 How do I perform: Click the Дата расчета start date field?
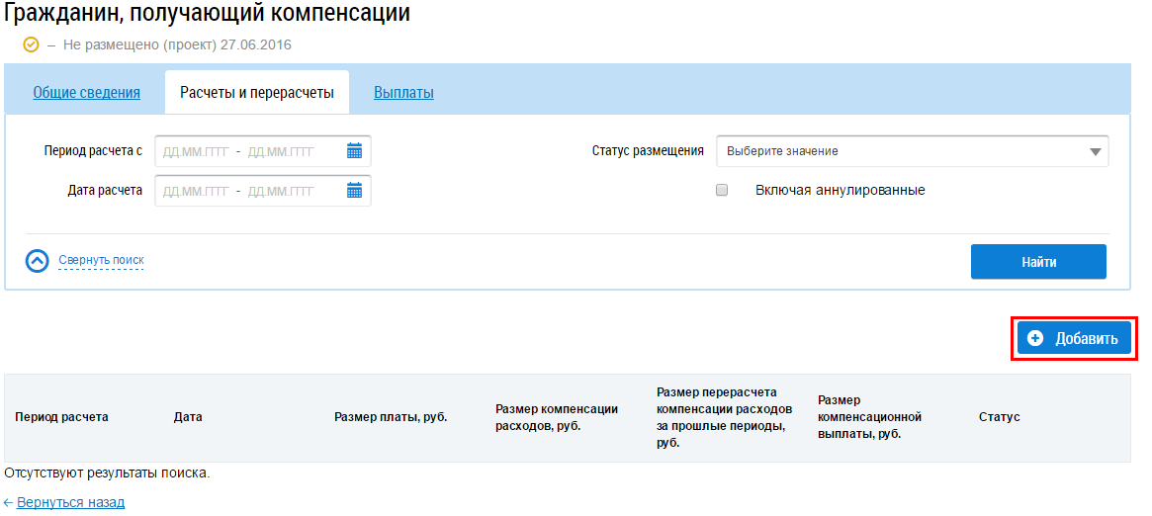click(196, 191)
